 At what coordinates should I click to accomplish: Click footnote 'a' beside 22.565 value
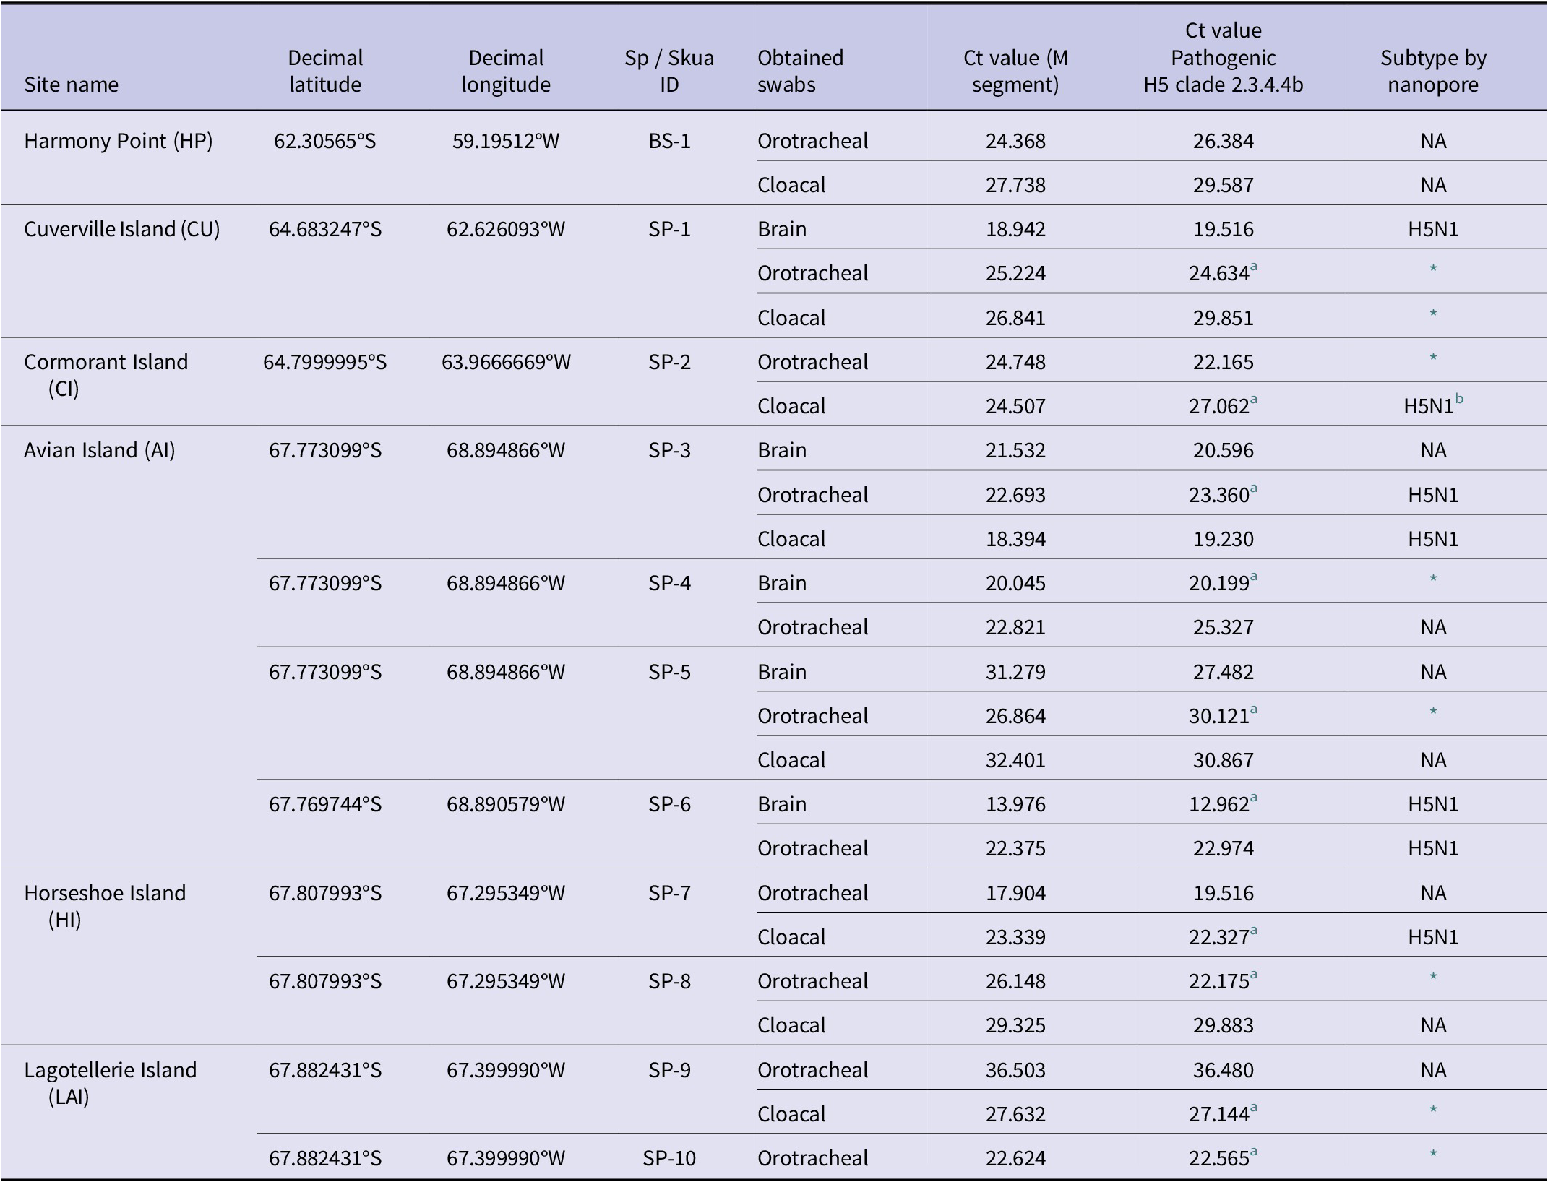pyautogui.click(x=1254, y=1152)
